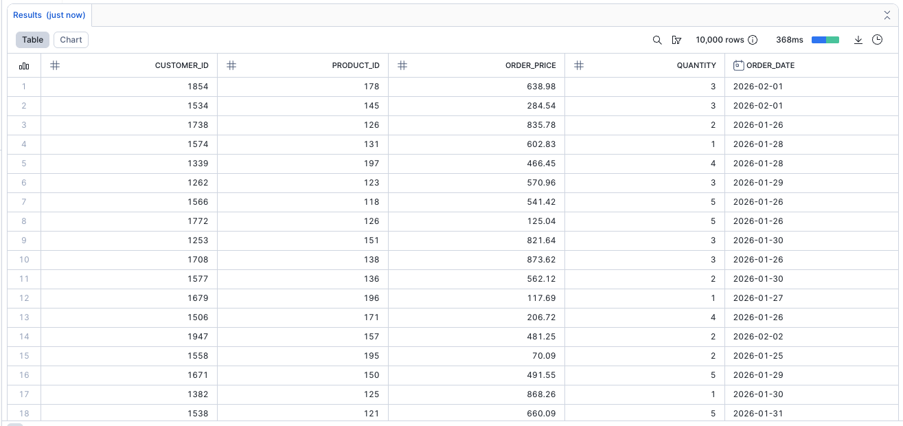Open the column filter funnel icon
Image resolution: width=903 pixels, height=426 pixels.
click(x=676, y=40)
